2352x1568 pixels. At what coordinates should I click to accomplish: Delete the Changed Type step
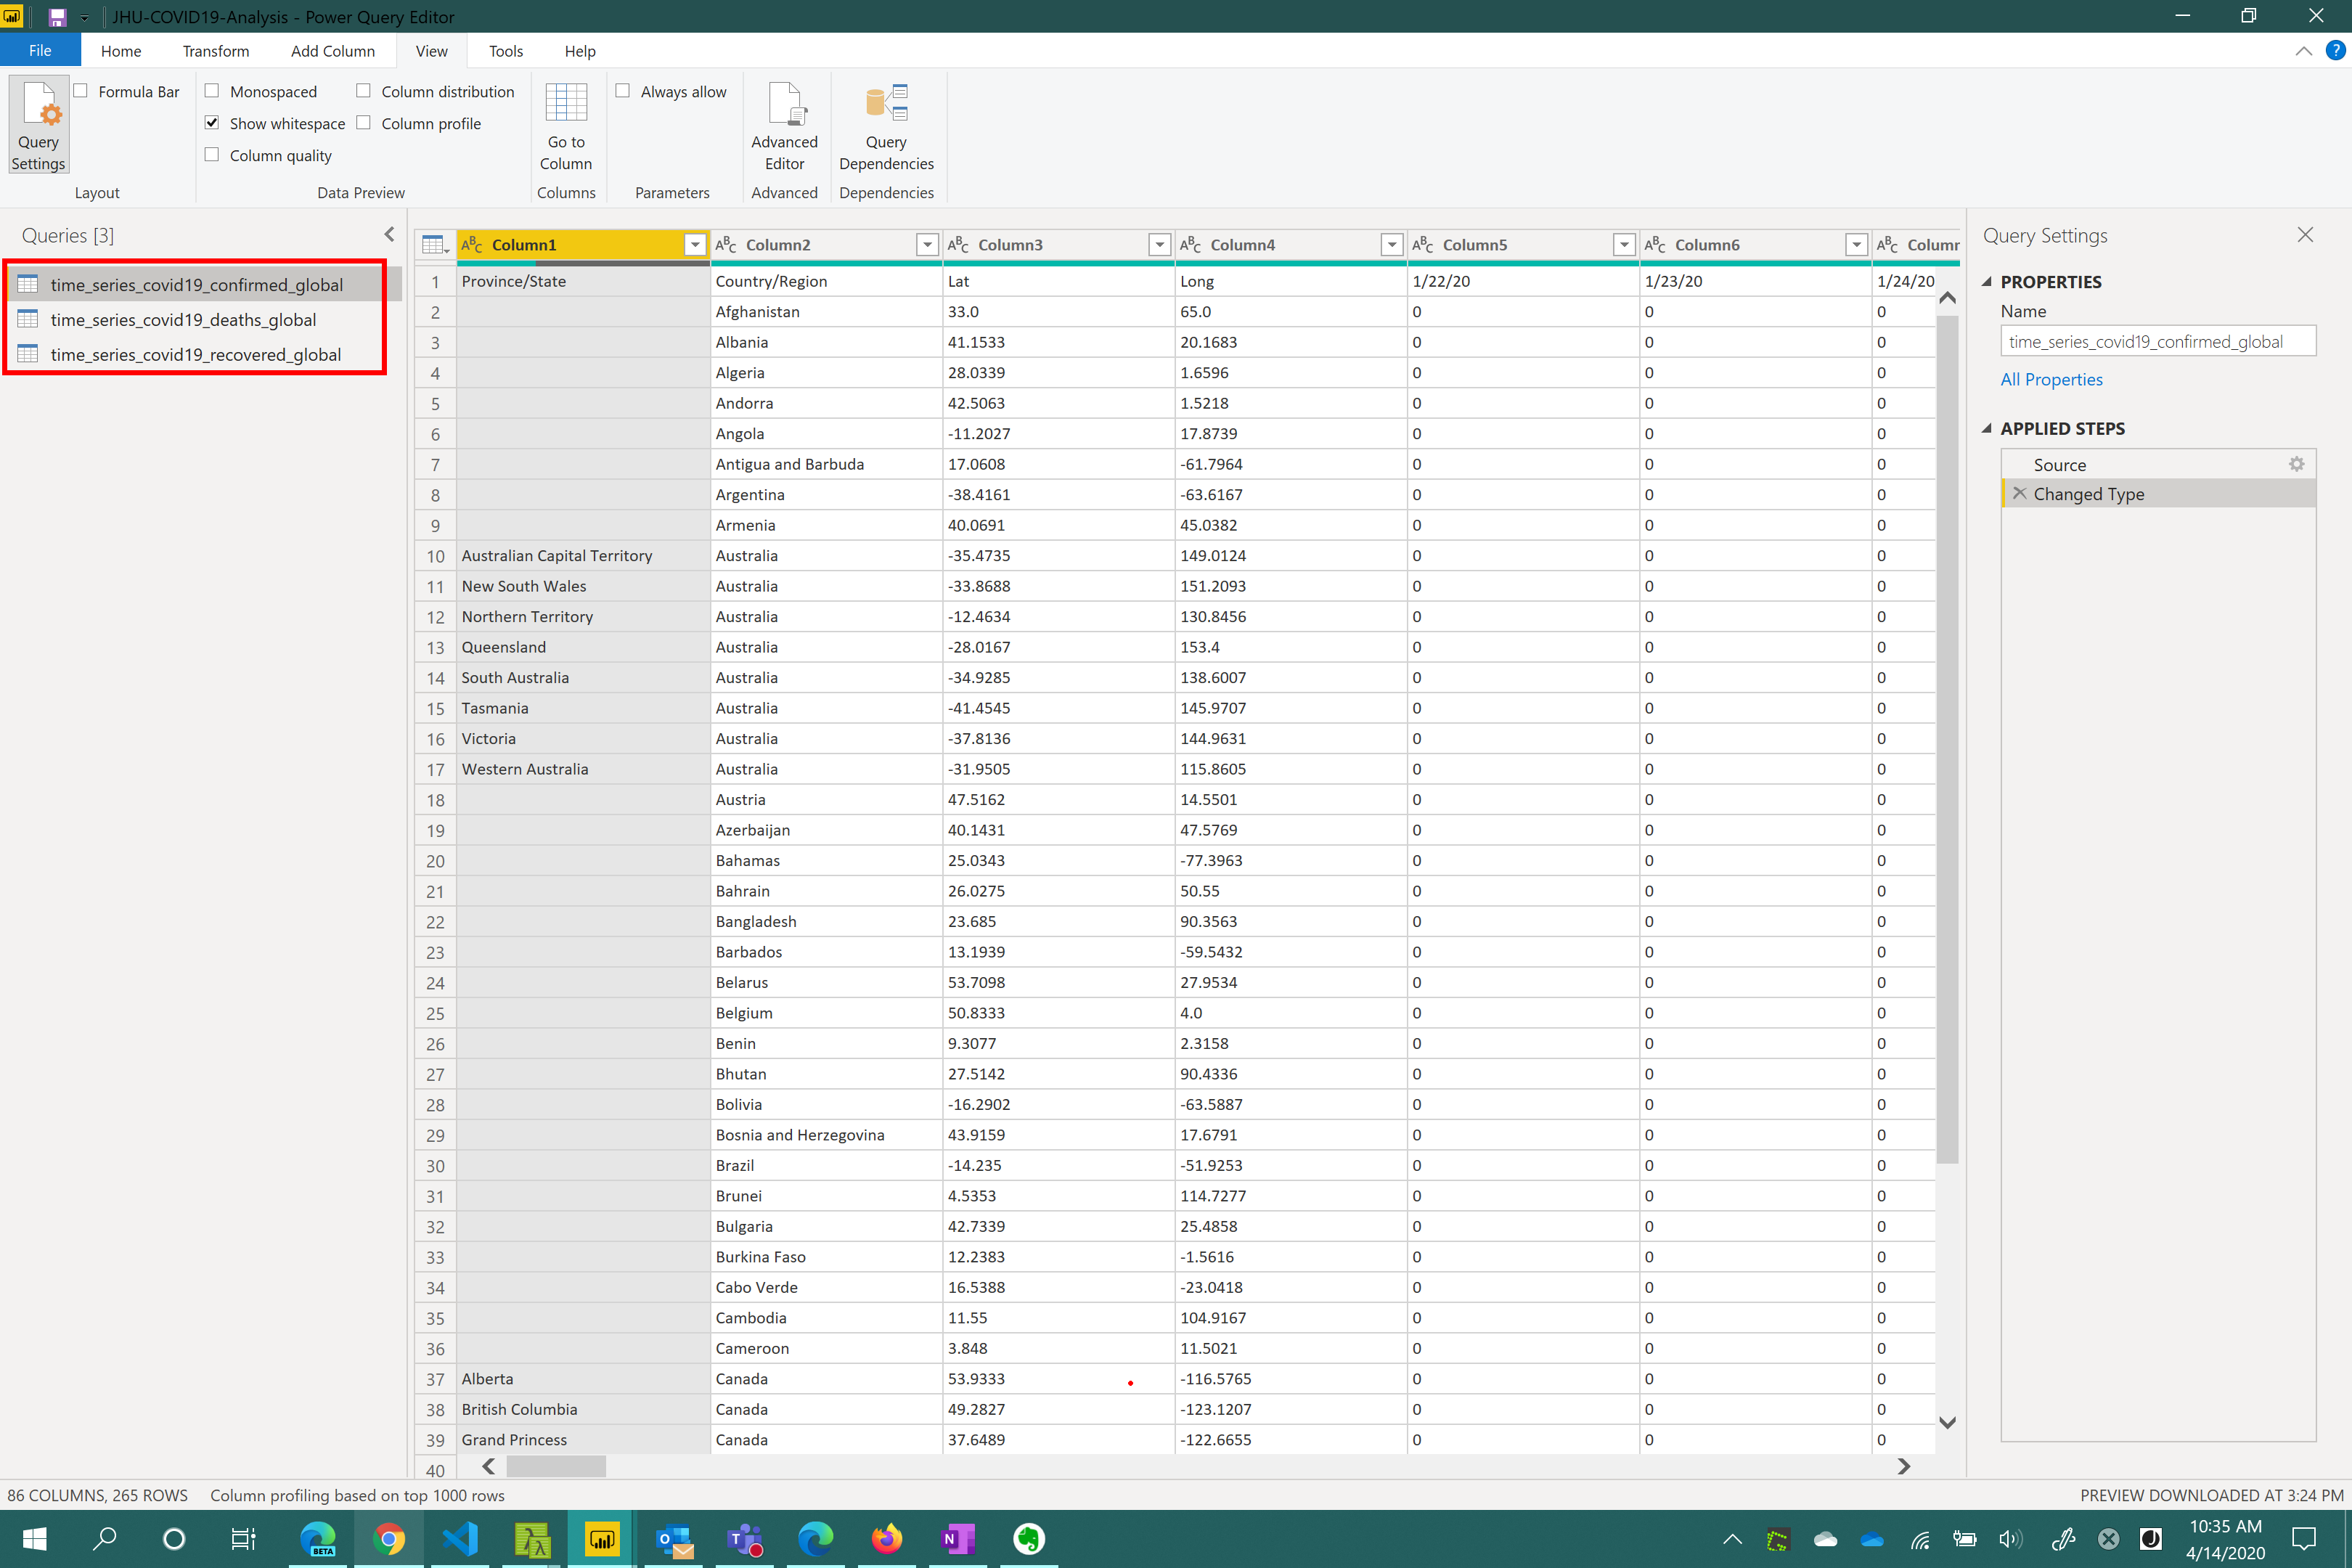click(2019, 493)
